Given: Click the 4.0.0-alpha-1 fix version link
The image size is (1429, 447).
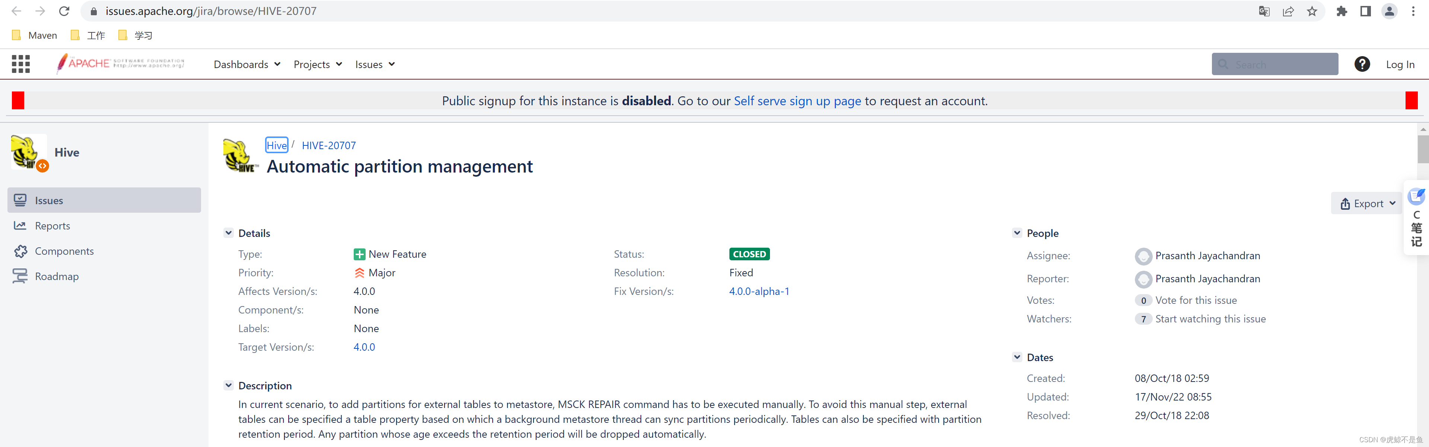Looking at the screenshot, I should coord(760,291).
